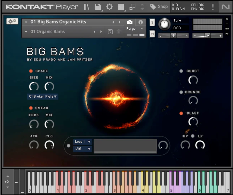Click the save floppy disk icon
233x195 pixels.
98,7
